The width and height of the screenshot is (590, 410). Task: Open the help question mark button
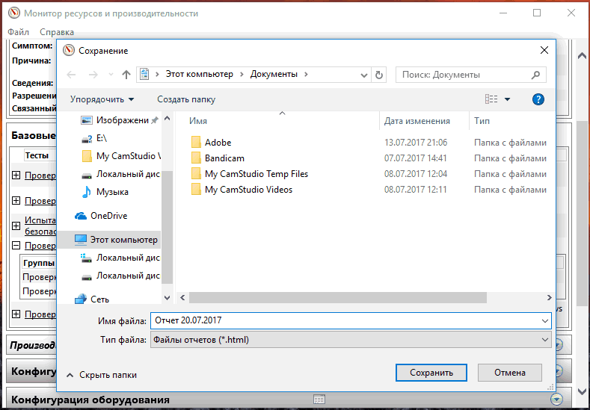click(x=538, y=99)
